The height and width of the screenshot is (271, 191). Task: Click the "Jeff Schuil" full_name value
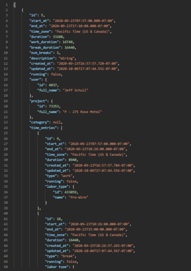pyautogui.click(x=76, y=90)
